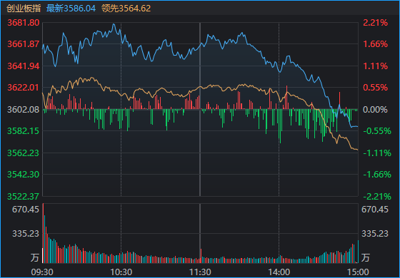Click the 3681.80 top price axis label
This screenshot has height=278, width=400.
[x=24, y=23]
